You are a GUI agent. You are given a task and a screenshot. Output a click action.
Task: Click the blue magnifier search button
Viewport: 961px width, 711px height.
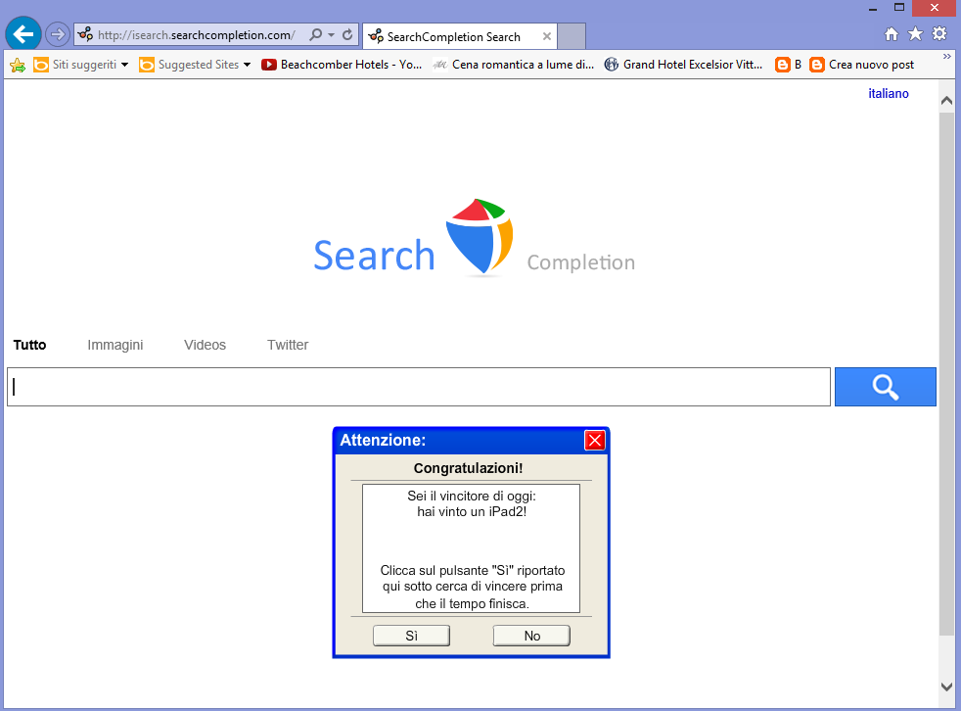885,387
